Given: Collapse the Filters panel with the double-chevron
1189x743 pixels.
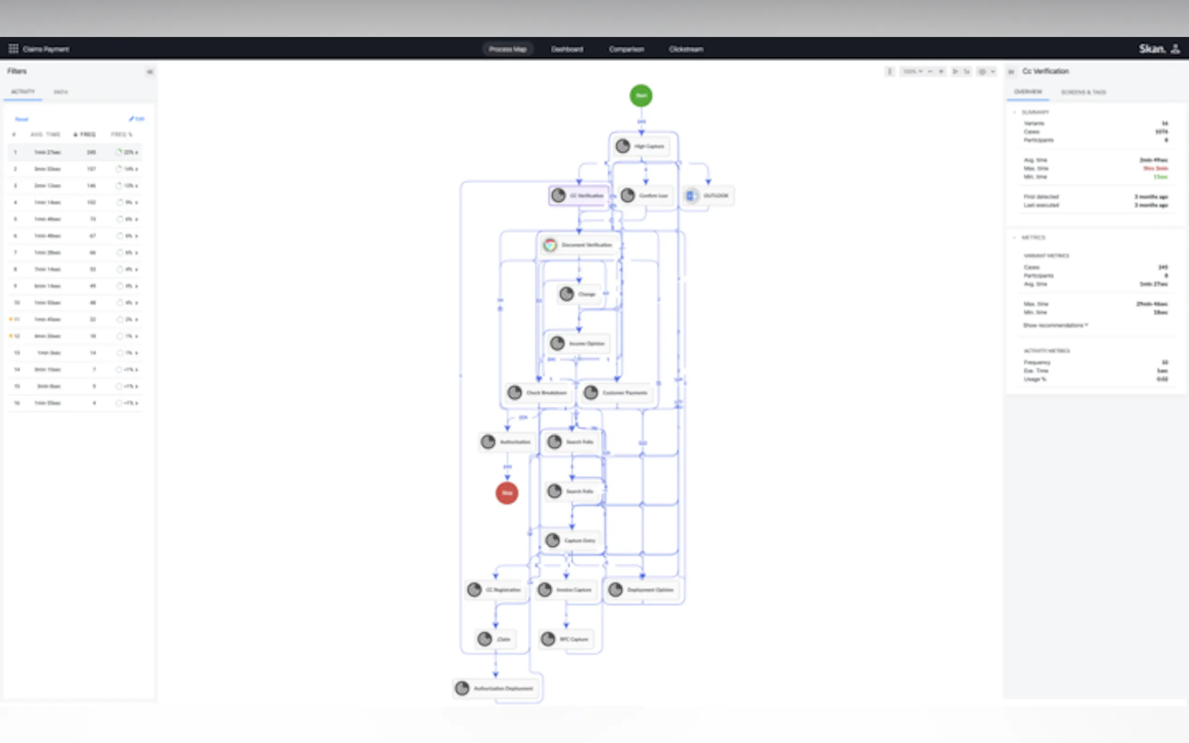Looking at the screenshot, I should tap(150, 72).
